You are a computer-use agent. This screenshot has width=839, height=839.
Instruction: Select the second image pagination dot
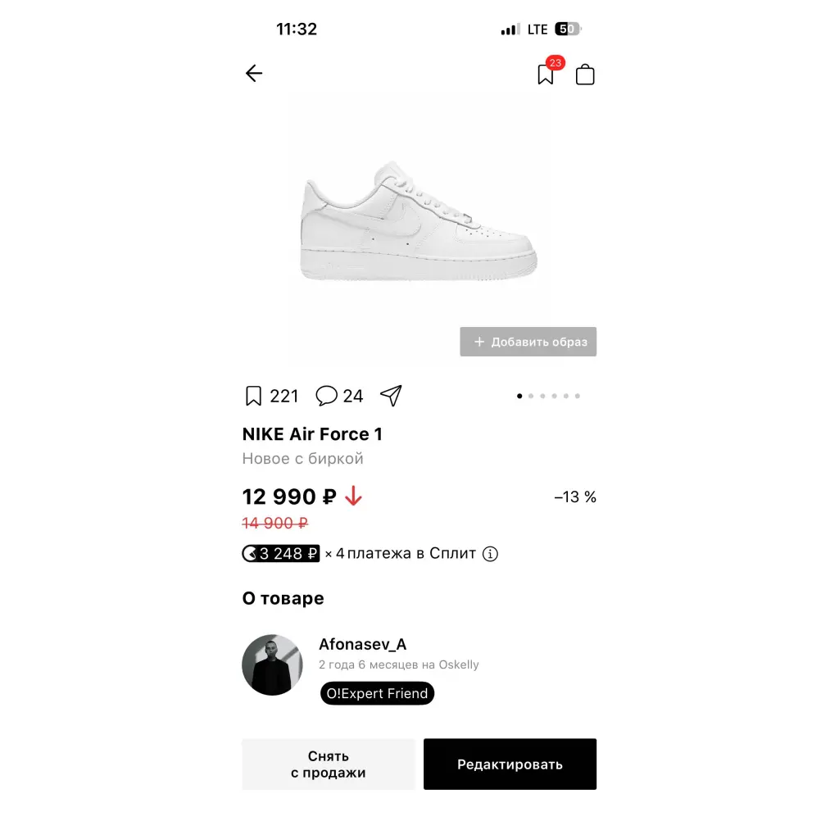(x=531, y=396)
